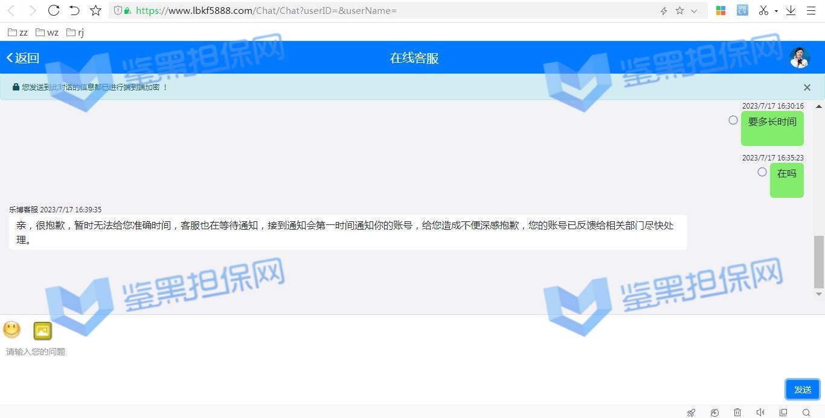Open the 'wz' bookmarks folder

coord(47,32)
